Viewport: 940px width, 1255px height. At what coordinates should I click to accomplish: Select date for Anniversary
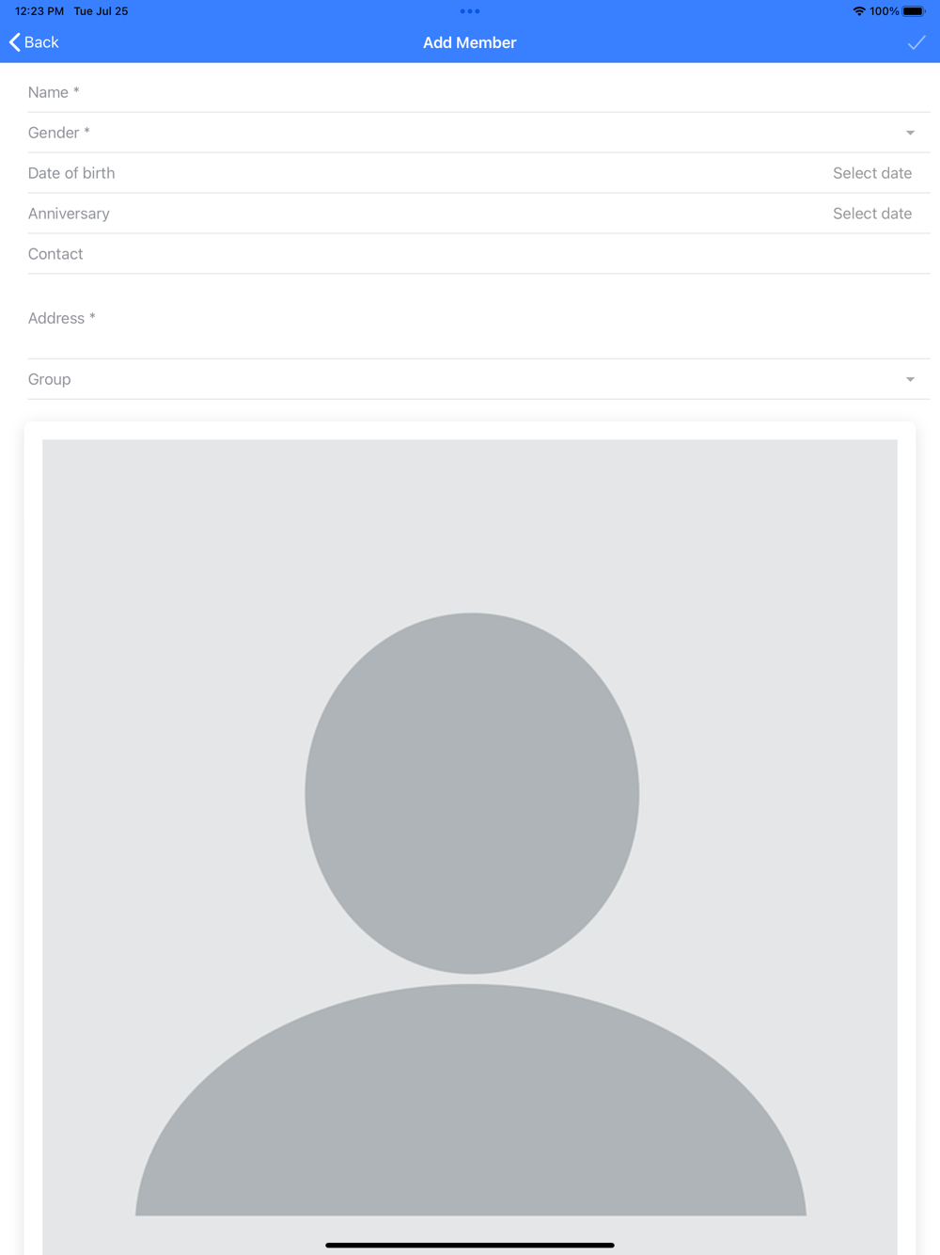click(872, 214)
